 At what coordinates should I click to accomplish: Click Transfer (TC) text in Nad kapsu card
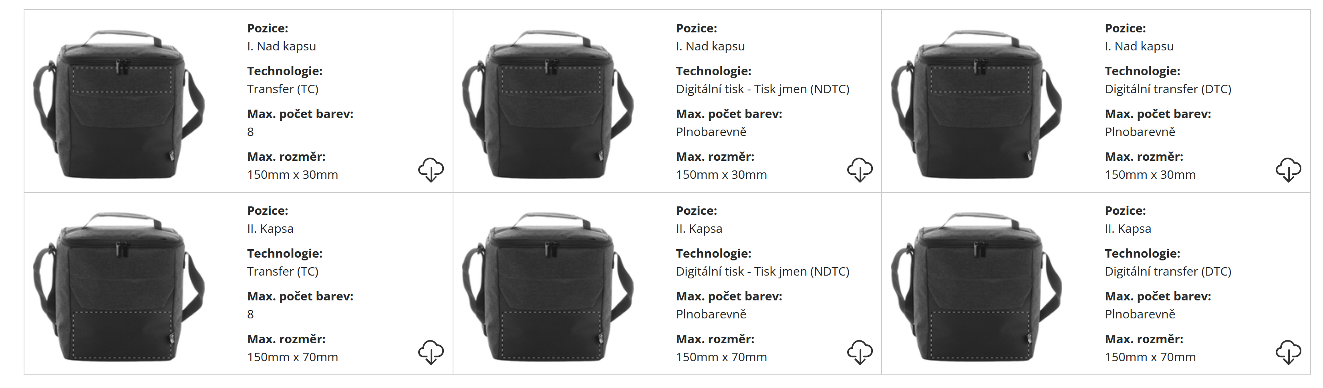tap(282, 89)
